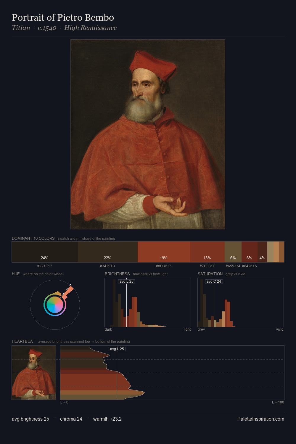Click the 'L = 100' axis label
296x444 pixels.
[x=278, y=402]
